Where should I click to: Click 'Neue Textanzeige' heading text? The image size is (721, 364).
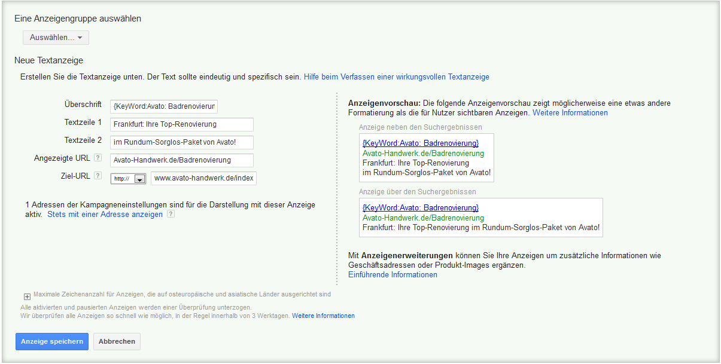(x=49, y=60)
